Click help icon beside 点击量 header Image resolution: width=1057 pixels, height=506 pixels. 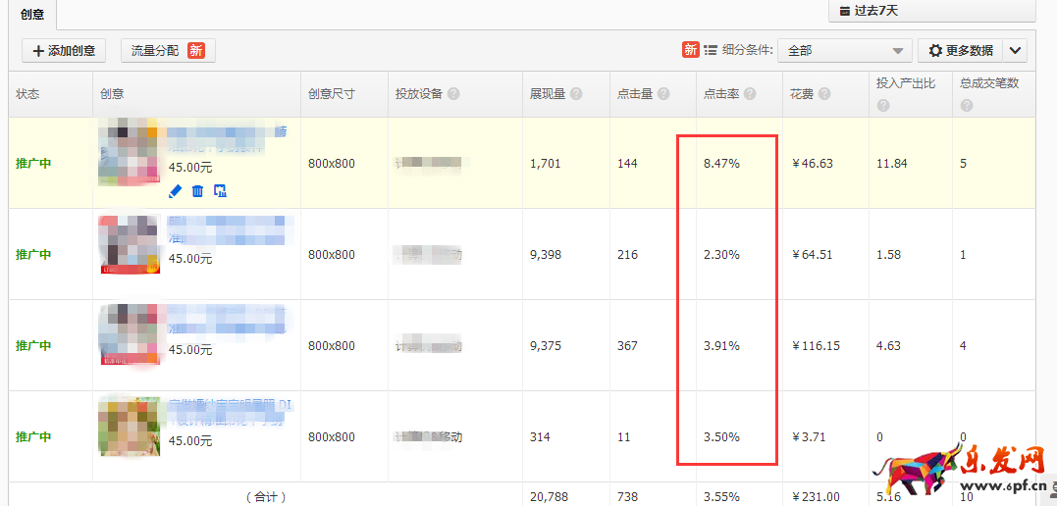coord(663,94)
